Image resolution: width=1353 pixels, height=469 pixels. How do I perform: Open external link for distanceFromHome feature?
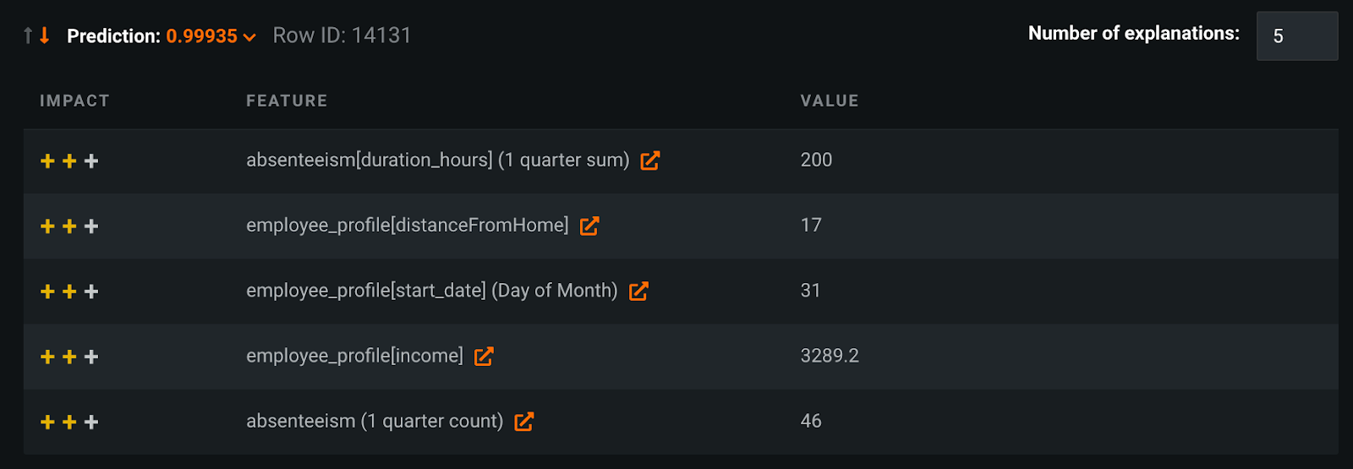(589, 226)
